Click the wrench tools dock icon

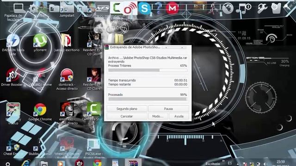click(262, 8)
